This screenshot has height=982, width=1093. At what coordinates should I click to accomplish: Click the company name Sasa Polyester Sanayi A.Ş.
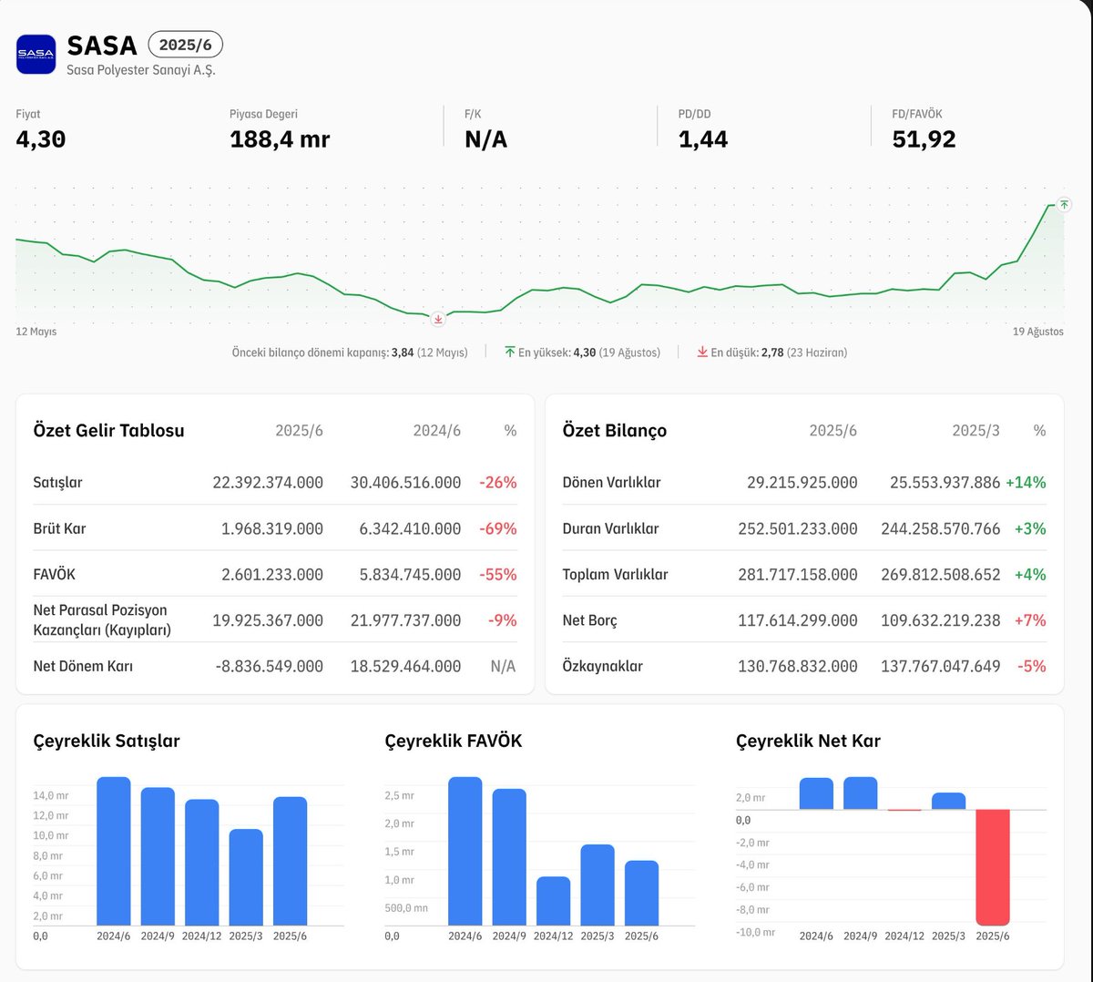(x=141, y=70)
